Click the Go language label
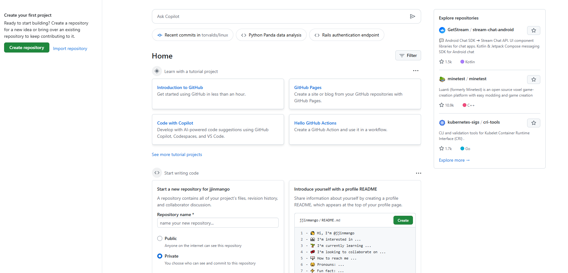This screenshot has width=568, height=273. pyautogui.click(x=465, y=149)
